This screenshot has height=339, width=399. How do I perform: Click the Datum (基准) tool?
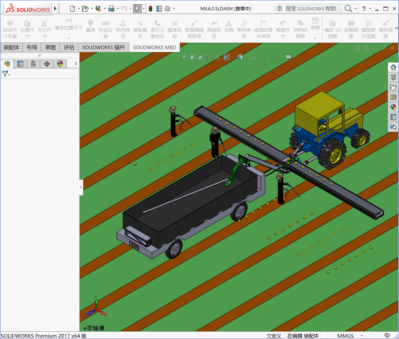pos(90,26)
